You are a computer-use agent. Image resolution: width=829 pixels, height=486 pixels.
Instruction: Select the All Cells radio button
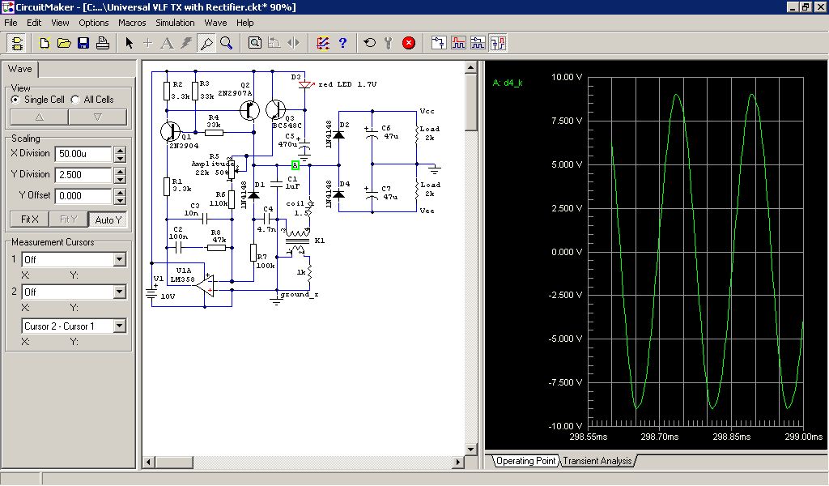pyautogui.click(x=75, y=100)
